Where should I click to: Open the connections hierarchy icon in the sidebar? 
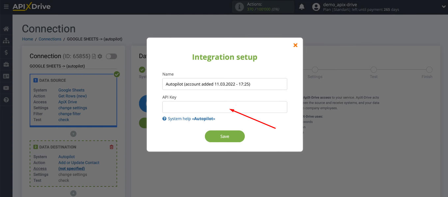point(6,40)
